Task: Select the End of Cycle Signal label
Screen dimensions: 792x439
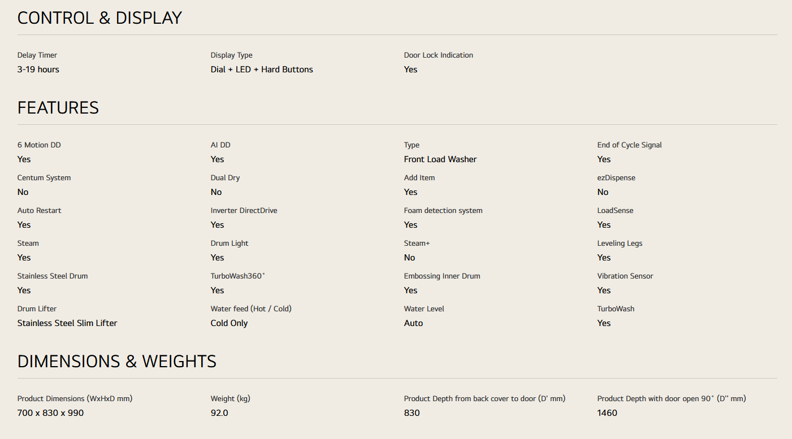Action: [x=629, y=145]
